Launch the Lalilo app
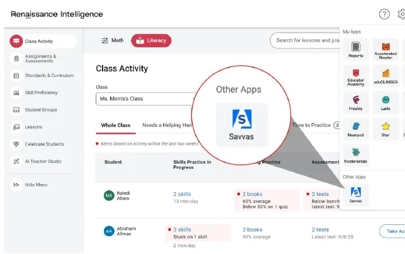The image size is (405, 254). tap(385, 102)
